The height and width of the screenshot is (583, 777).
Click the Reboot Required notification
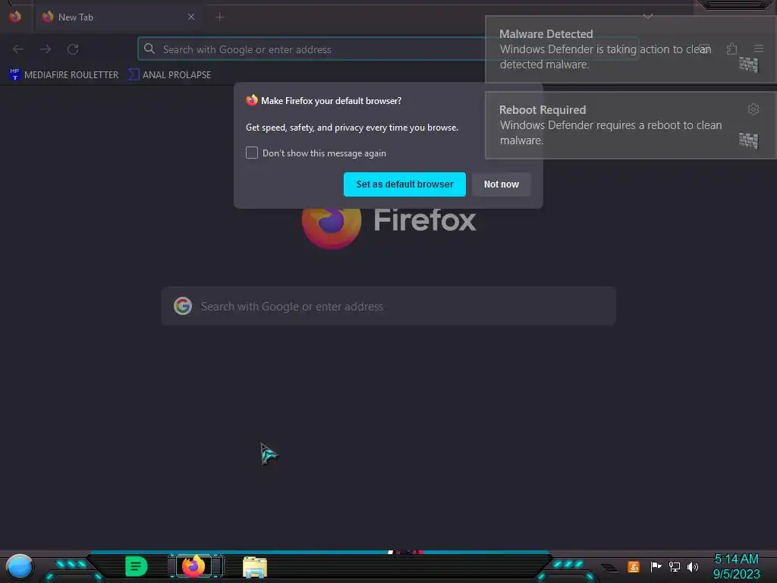[x=631, y=125]
